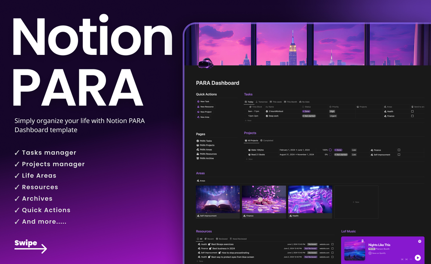Tick the checkbox on Make 10K/mo project row
Screen dimensions: 431x264
tap(399, 150)
